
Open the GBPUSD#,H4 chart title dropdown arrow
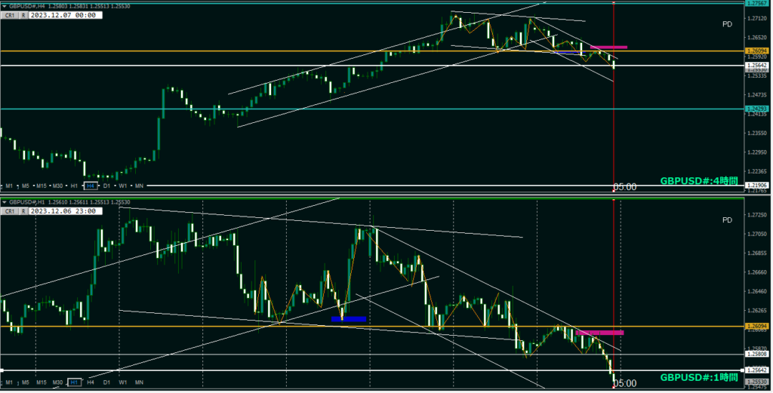pos(5,6)
